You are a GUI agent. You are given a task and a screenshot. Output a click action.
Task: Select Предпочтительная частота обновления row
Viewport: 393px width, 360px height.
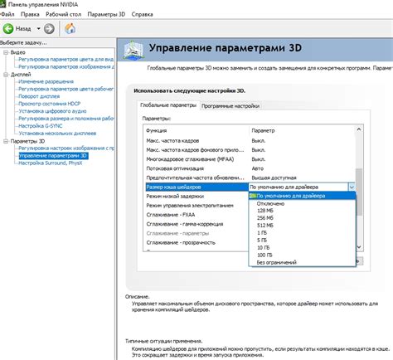pyautogui.click(x=250, y=178)
